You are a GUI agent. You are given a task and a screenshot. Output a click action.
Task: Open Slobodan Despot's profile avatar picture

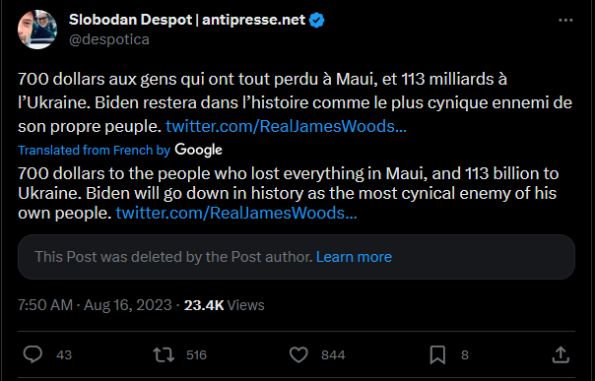[37, 30]
